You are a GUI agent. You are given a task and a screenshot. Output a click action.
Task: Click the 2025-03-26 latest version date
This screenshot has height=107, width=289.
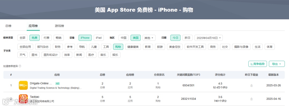[273, 85]
